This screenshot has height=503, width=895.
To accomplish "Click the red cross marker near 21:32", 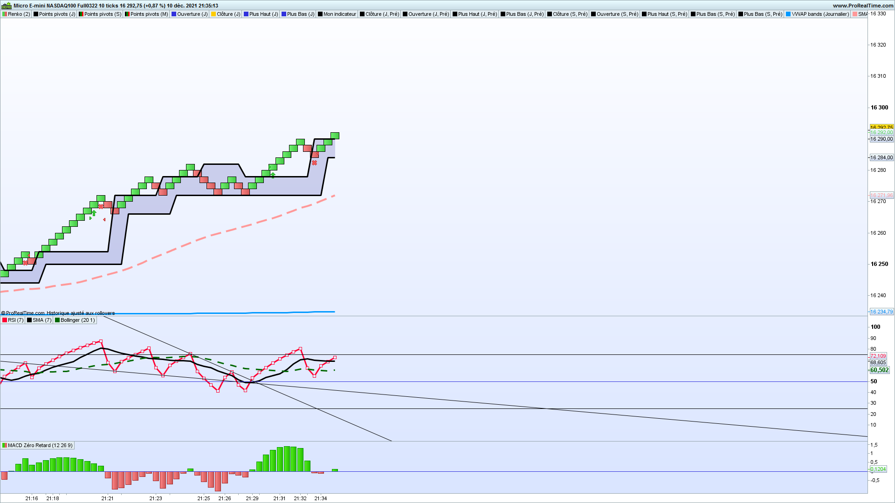I will (x=315, y=163).
